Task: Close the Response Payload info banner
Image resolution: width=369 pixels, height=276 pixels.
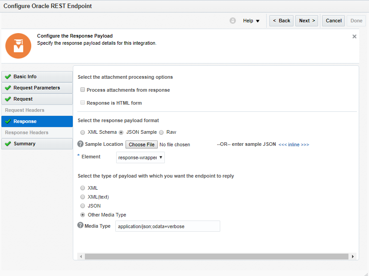Action: coord(354,36)
